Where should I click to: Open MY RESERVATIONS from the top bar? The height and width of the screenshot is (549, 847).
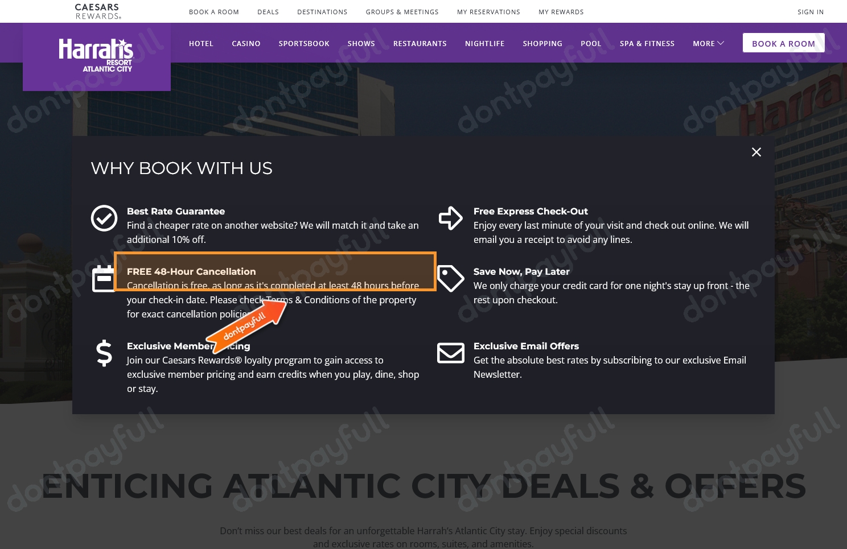pyautogui.click(x=488, y=11)
